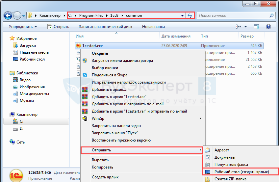Screen dimensions: 279x182
Task: Choose Запуск от имени администратора
Action: pyautogui.click(x=142, y=61)
